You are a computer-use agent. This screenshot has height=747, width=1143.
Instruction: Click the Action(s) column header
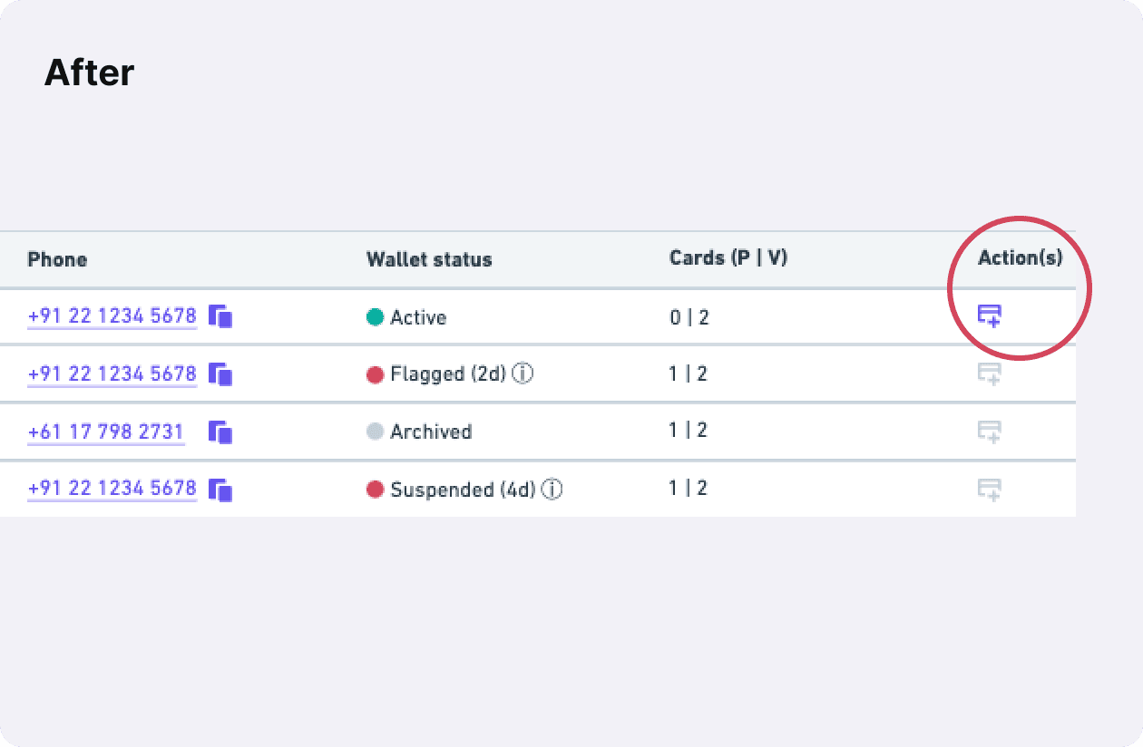[1021, 257]
